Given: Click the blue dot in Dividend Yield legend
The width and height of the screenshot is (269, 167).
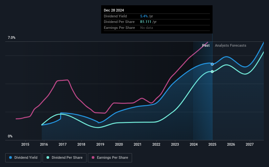Looking at the screenshot, I should point(10,157).
